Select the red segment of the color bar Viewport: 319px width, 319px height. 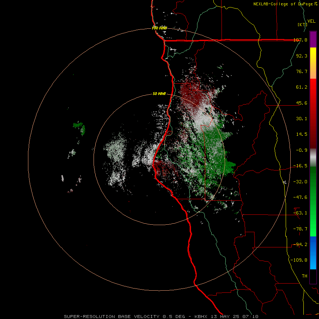(x=313, y=113)
